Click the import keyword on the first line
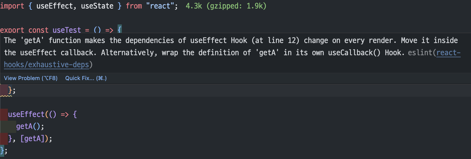This screenshot has height=159, width=471. pyautogui.click(x=12, y=6)
